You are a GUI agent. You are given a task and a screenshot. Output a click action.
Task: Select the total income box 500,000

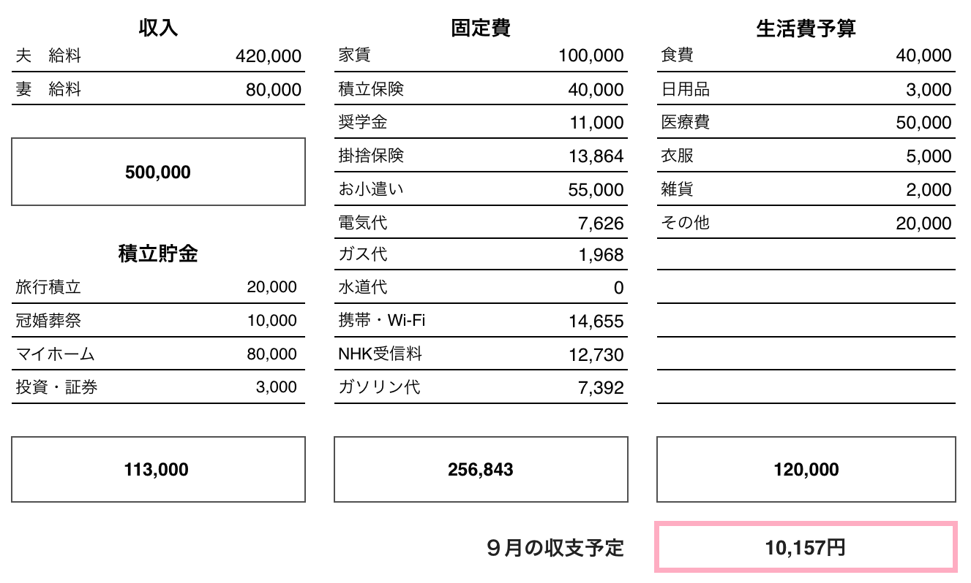(x=158, y=172)
